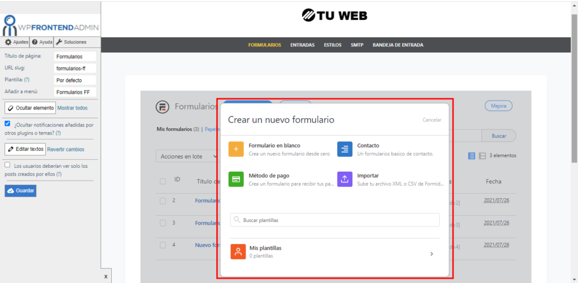This screenshot has height=283, width=578.
Task: Open the Mis plantillas user icon
Action: pyautogui.click(x=238, y=252)
